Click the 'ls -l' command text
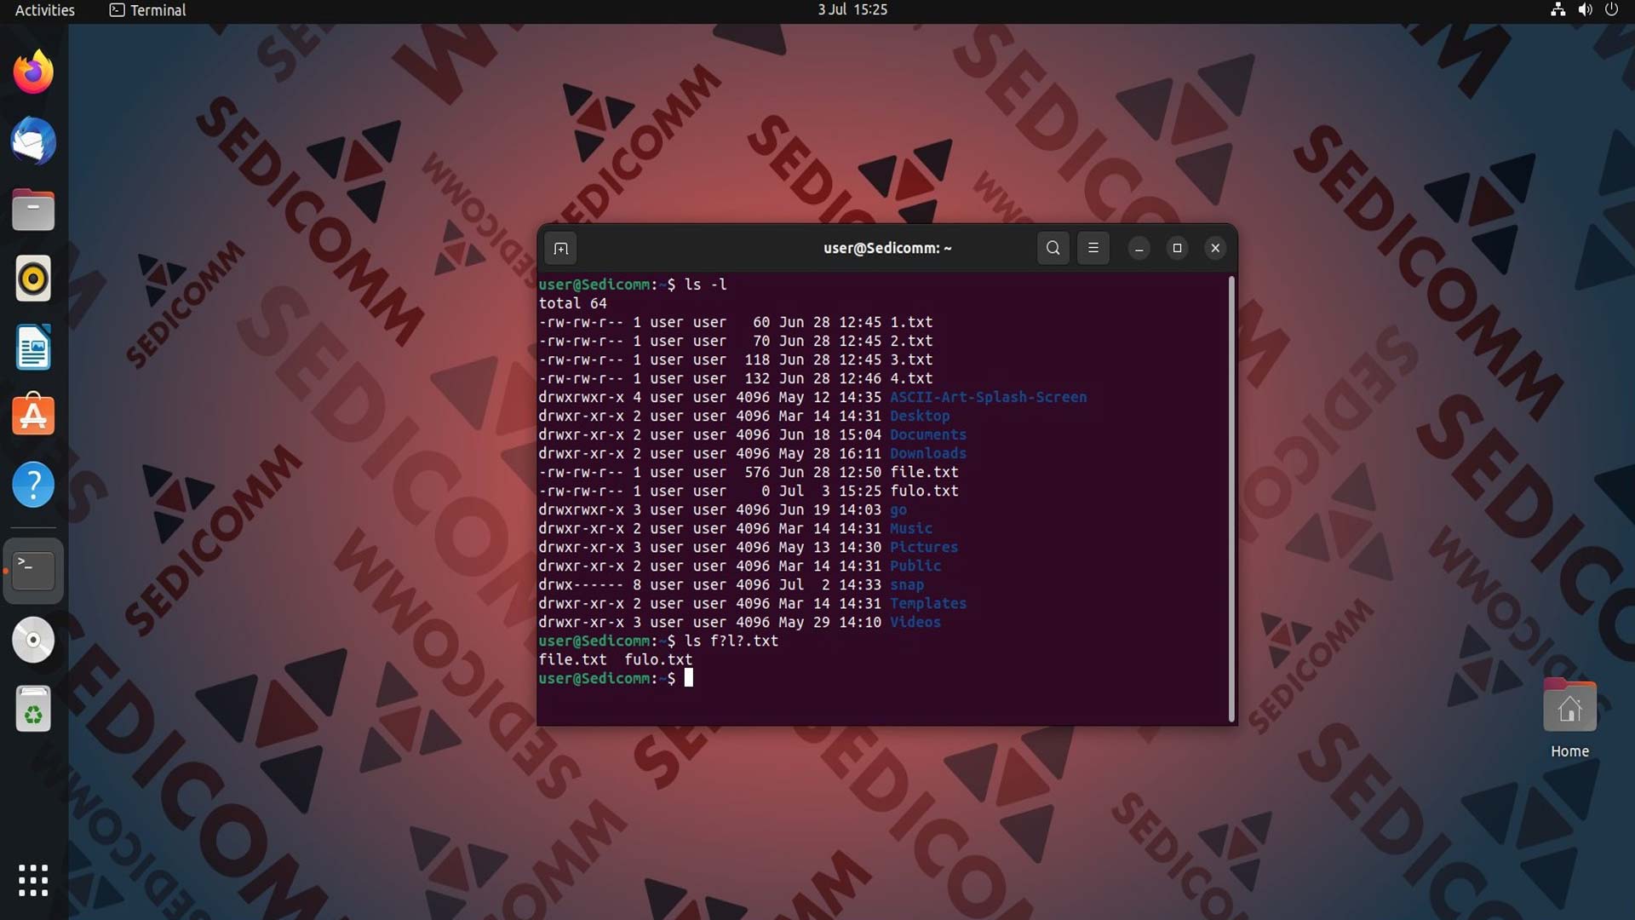This screenshot has width=1635, height=920. (706, 285)
